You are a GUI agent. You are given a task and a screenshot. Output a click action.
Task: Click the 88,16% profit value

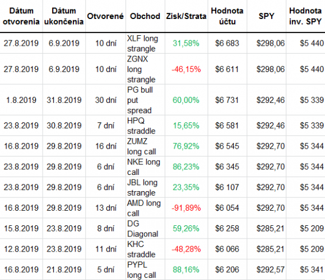[186, 270]
